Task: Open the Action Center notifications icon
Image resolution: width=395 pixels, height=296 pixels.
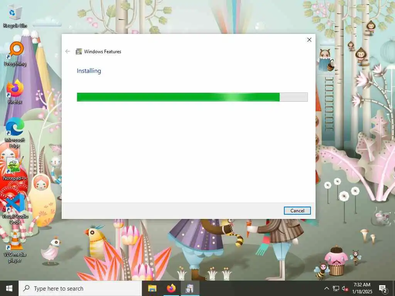Action: pyautogui.click(x=383, y=288)
